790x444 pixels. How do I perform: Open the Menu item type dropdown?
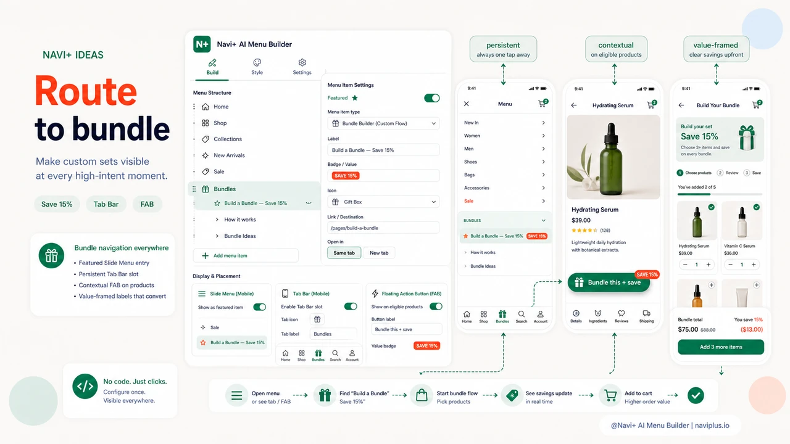click(383, 123)
